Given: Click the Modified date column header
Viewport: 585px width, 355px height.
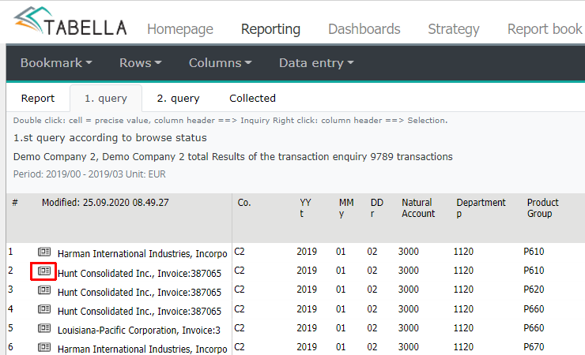Looking at the screenshot, I should [x=105, y=203].
